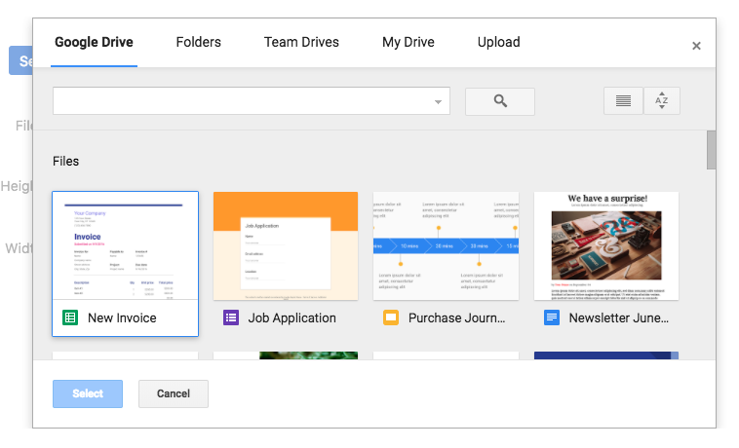The height and width of the screenshot is (448, 739).
Task: Click the Select button
Action: [88, 393]
